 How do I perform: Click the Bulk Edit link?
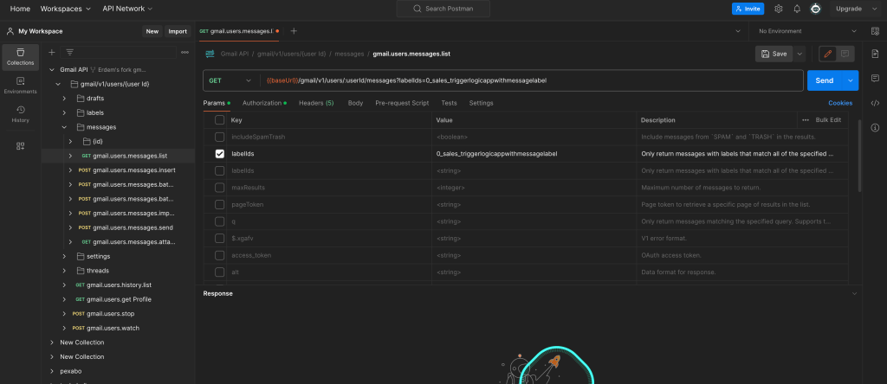point(828,119)
